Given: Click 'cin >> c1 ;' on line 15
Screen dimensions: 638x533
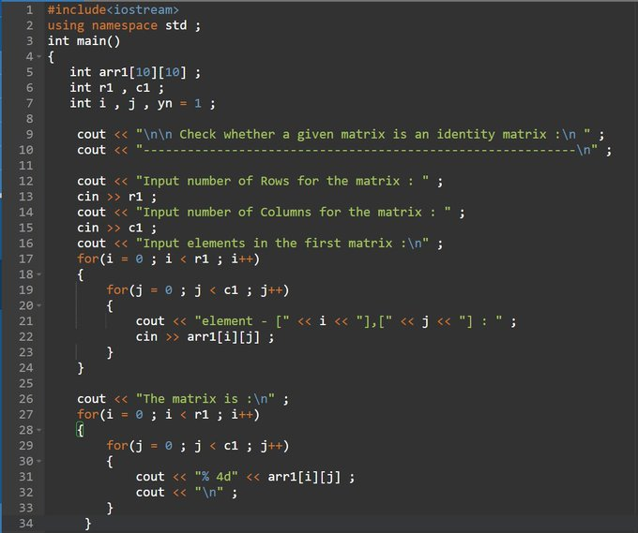Looking at the screenshot, I should click(x=116, y=228).
